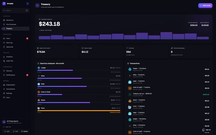Click the Analytics chart icon
The width and height of the screenshot is (216, 135).
click(4, 57)
